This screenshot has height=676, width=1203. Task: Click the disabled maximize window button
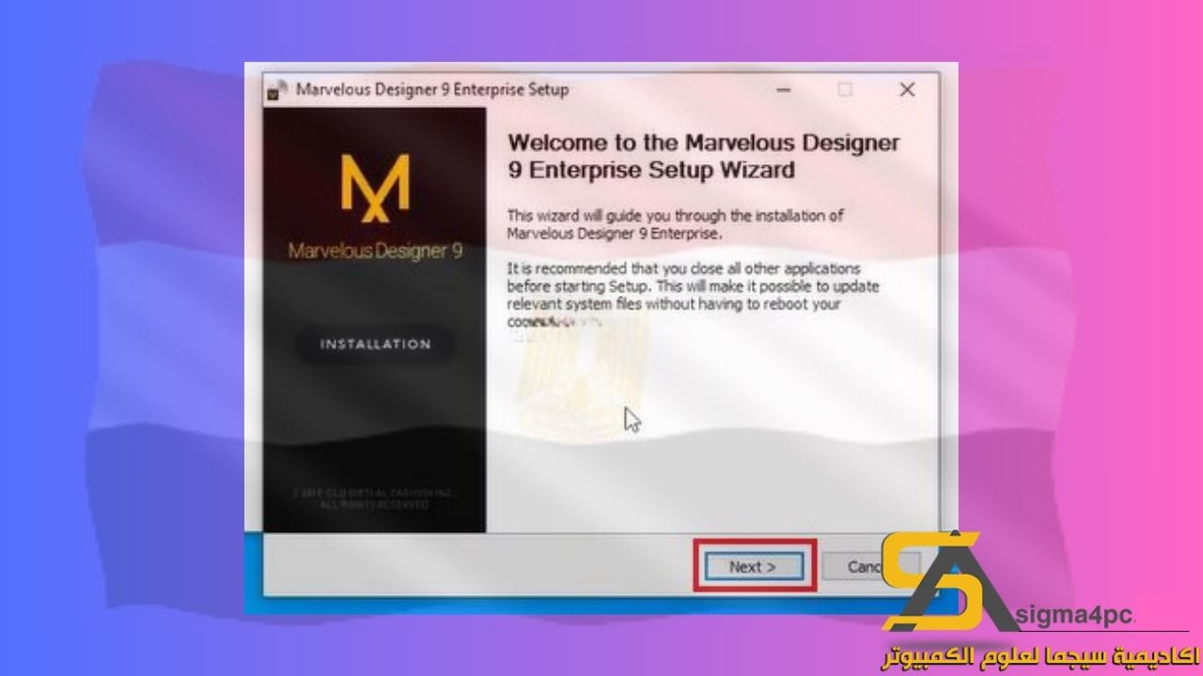tap(845, 90)
